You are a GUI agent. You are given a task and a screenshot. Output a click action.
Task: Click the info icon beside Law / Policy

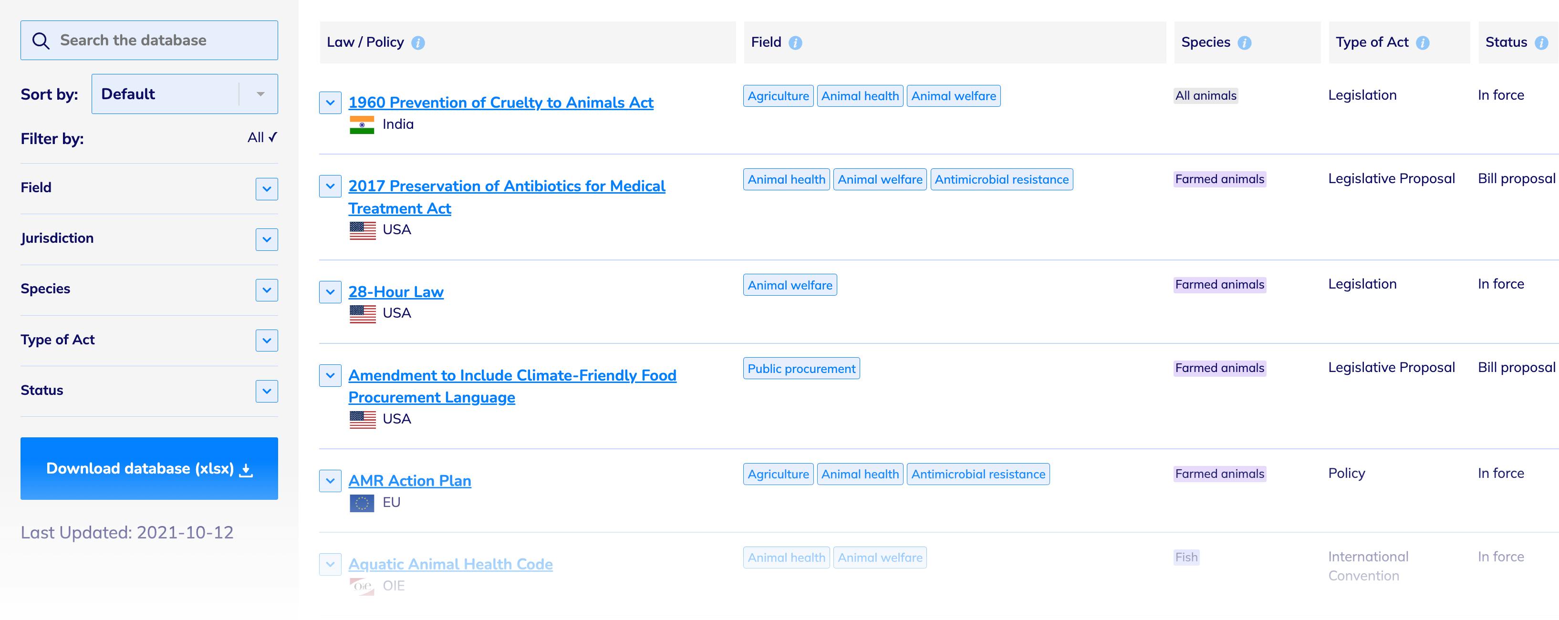tap(417, 43)
